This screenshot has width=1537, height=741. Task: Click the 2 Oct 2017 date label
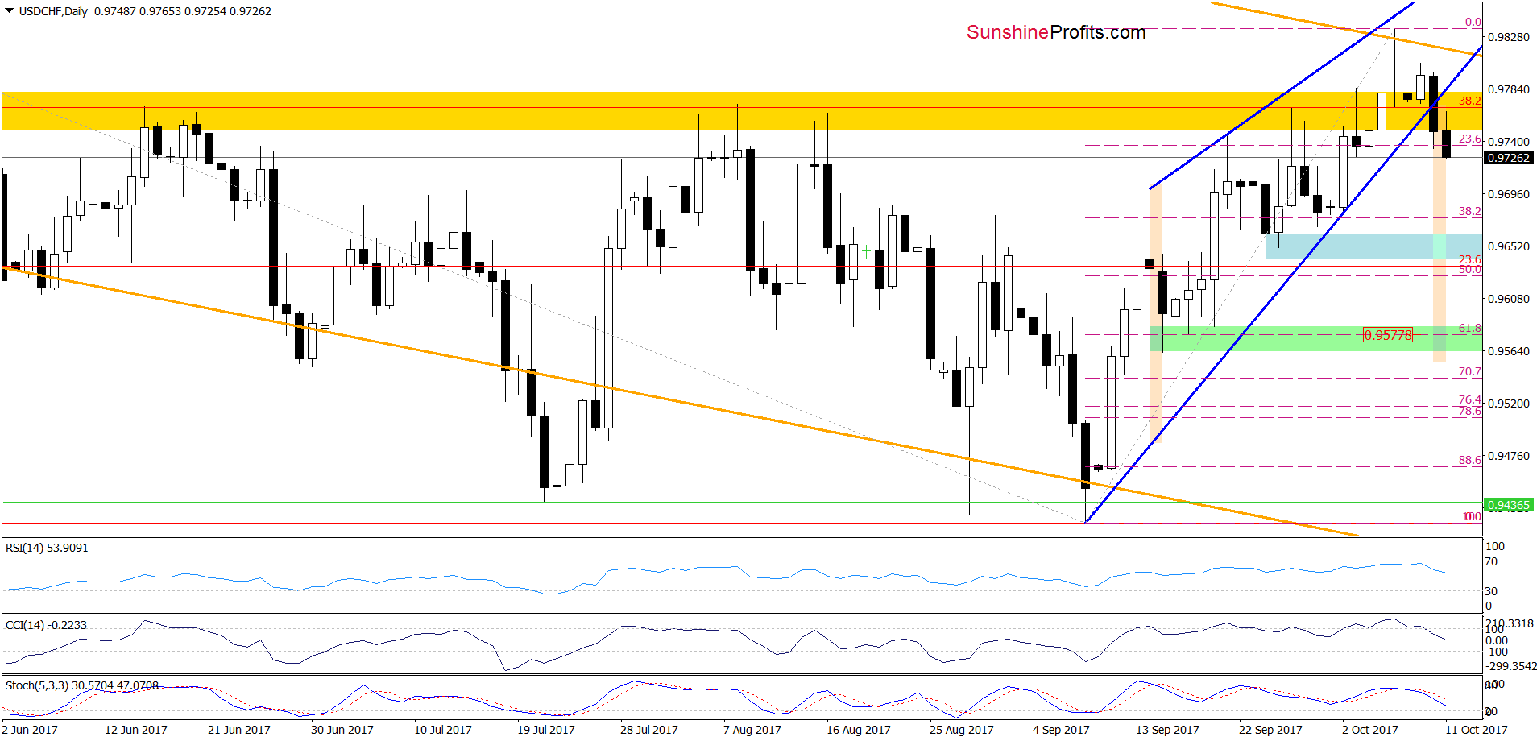click(1370, 730)
